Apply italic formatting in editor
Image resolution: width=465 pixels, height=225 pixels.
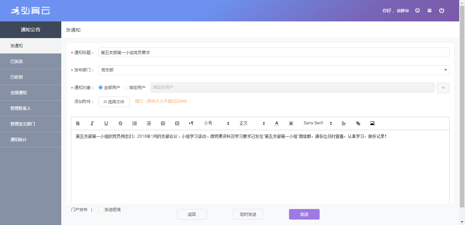pos(92,123)
